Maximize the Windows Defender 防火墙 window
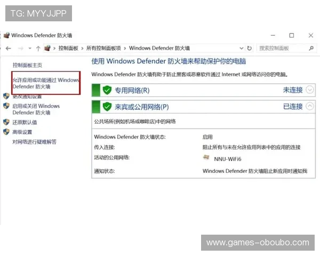 click(x=292, y=35)
